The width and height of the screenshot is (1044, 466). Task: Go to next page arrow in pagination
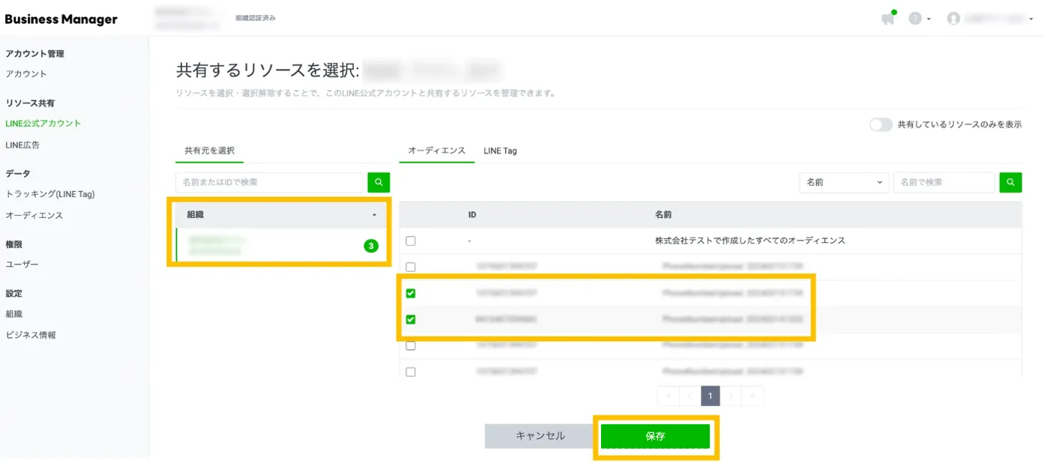point(731,396)
